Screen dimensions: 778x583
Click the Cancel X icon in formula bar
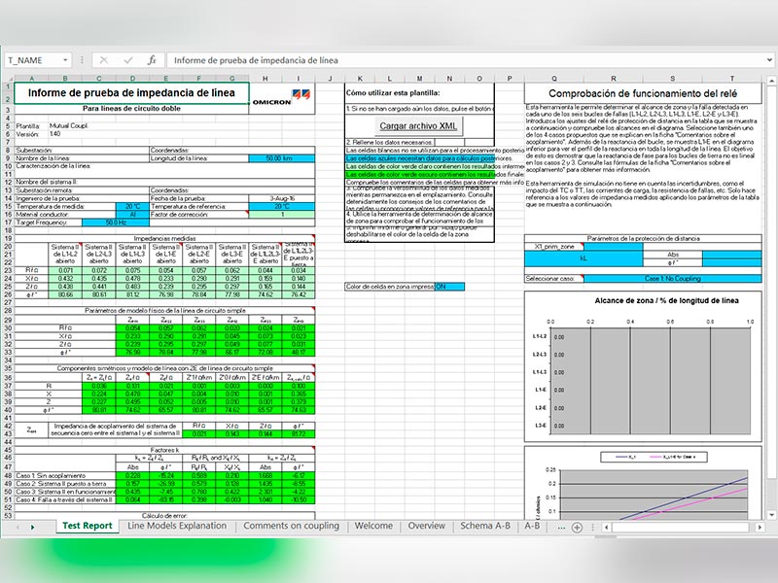[x=104, y=60]
